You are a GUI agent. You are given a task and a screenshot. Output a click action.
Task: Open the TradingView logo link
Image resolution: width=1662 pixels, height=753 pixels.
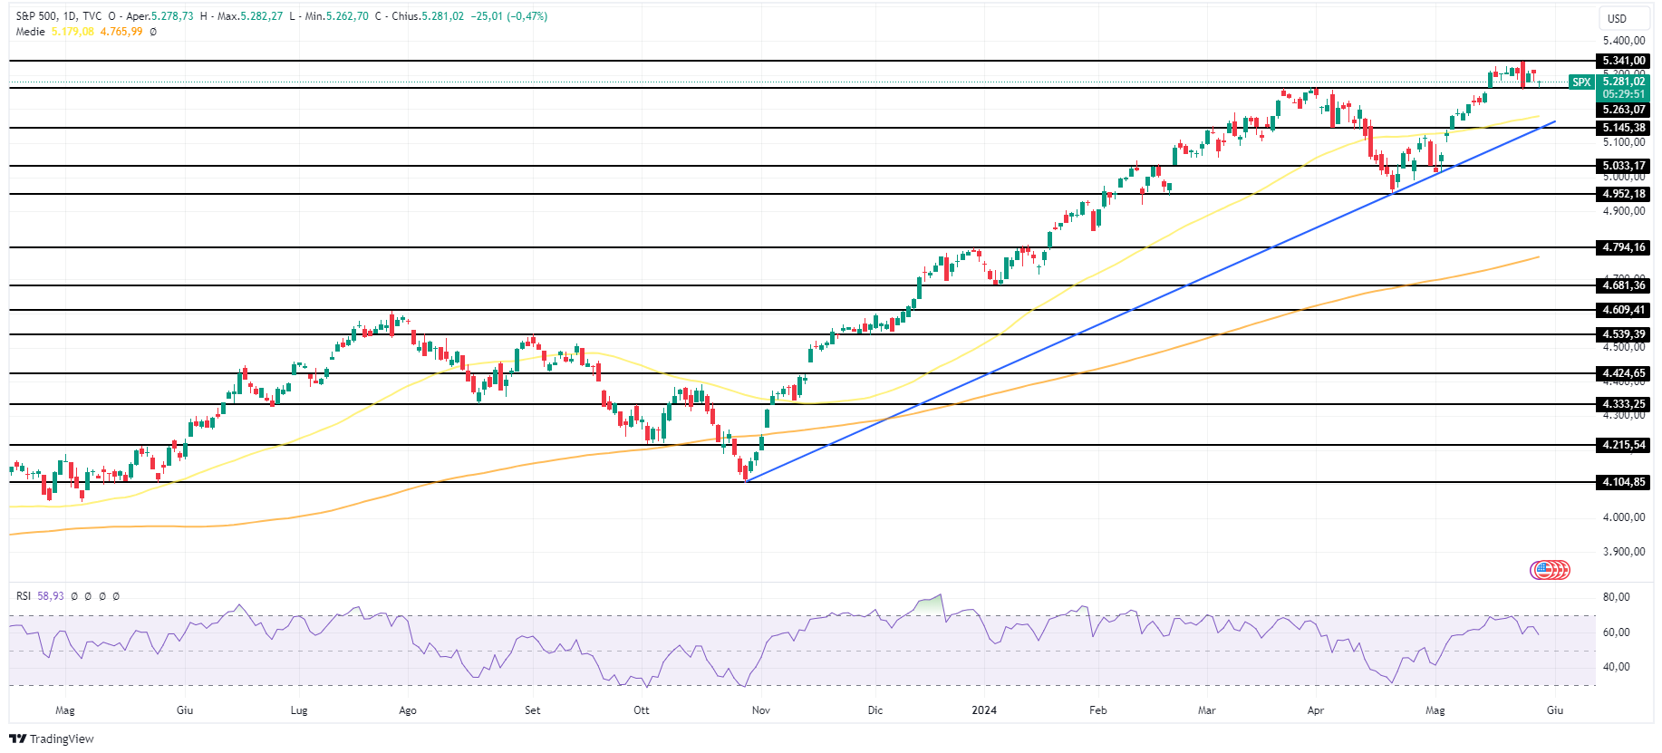pyautogui.click(x=52, y=739)
